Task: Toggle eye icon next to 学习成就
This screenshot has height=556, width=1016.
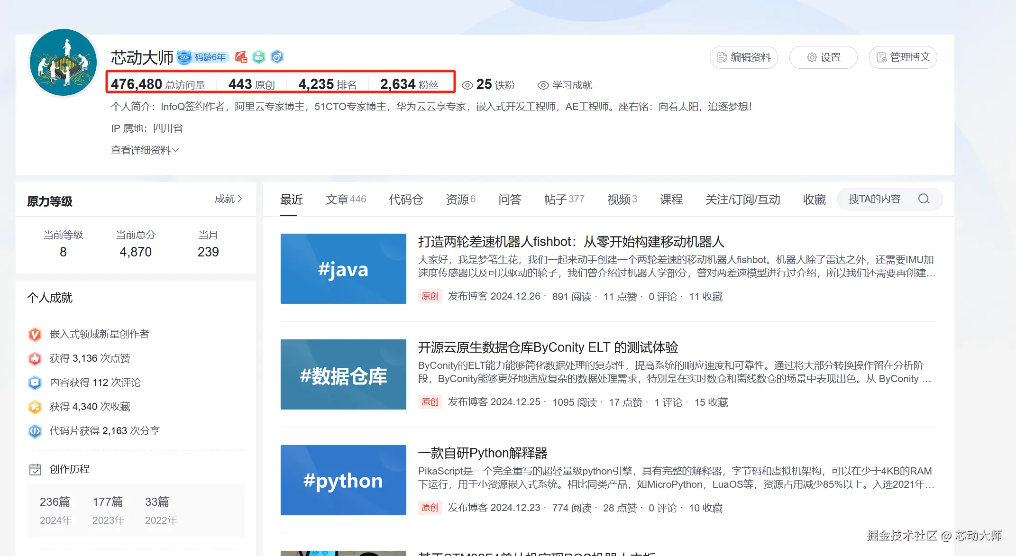Action: tap(543, 85)
